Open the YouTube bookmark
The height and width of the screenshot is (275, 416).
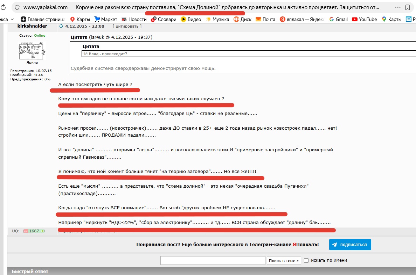[364, 19]
